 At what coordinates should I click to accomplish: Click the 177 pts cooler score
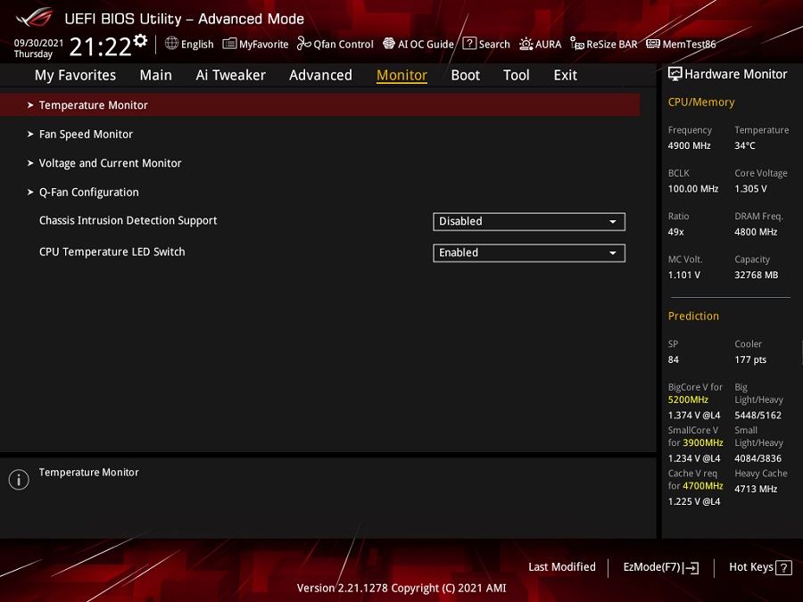coord(750,359)
